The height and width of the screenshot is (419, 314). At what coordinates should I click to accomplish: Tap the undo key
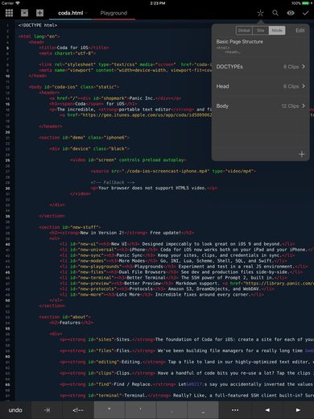click(x=15, y=410)
